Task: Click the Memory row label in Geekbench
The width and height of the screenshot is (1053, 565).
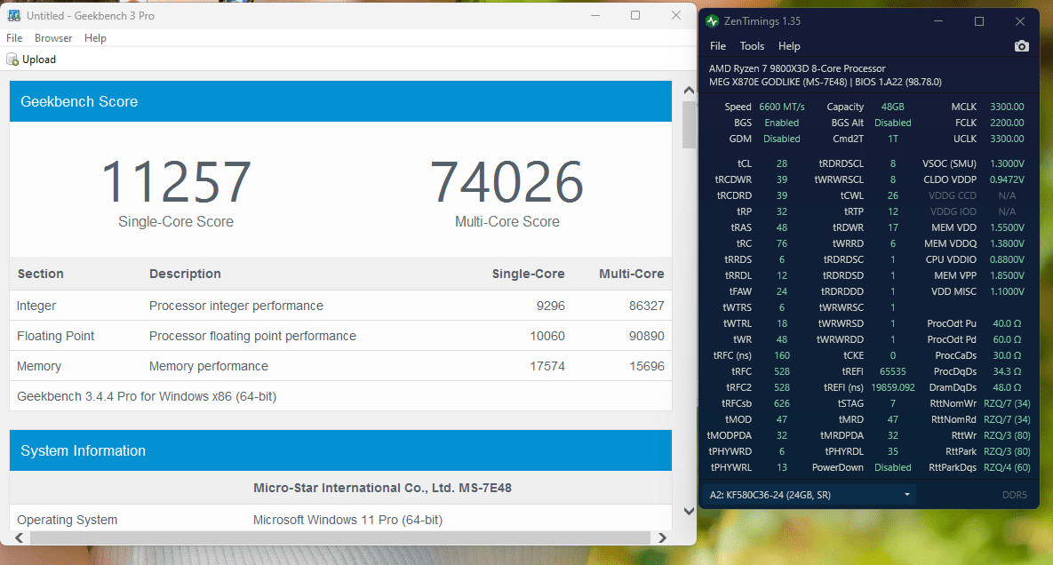Action: (39, 366)
